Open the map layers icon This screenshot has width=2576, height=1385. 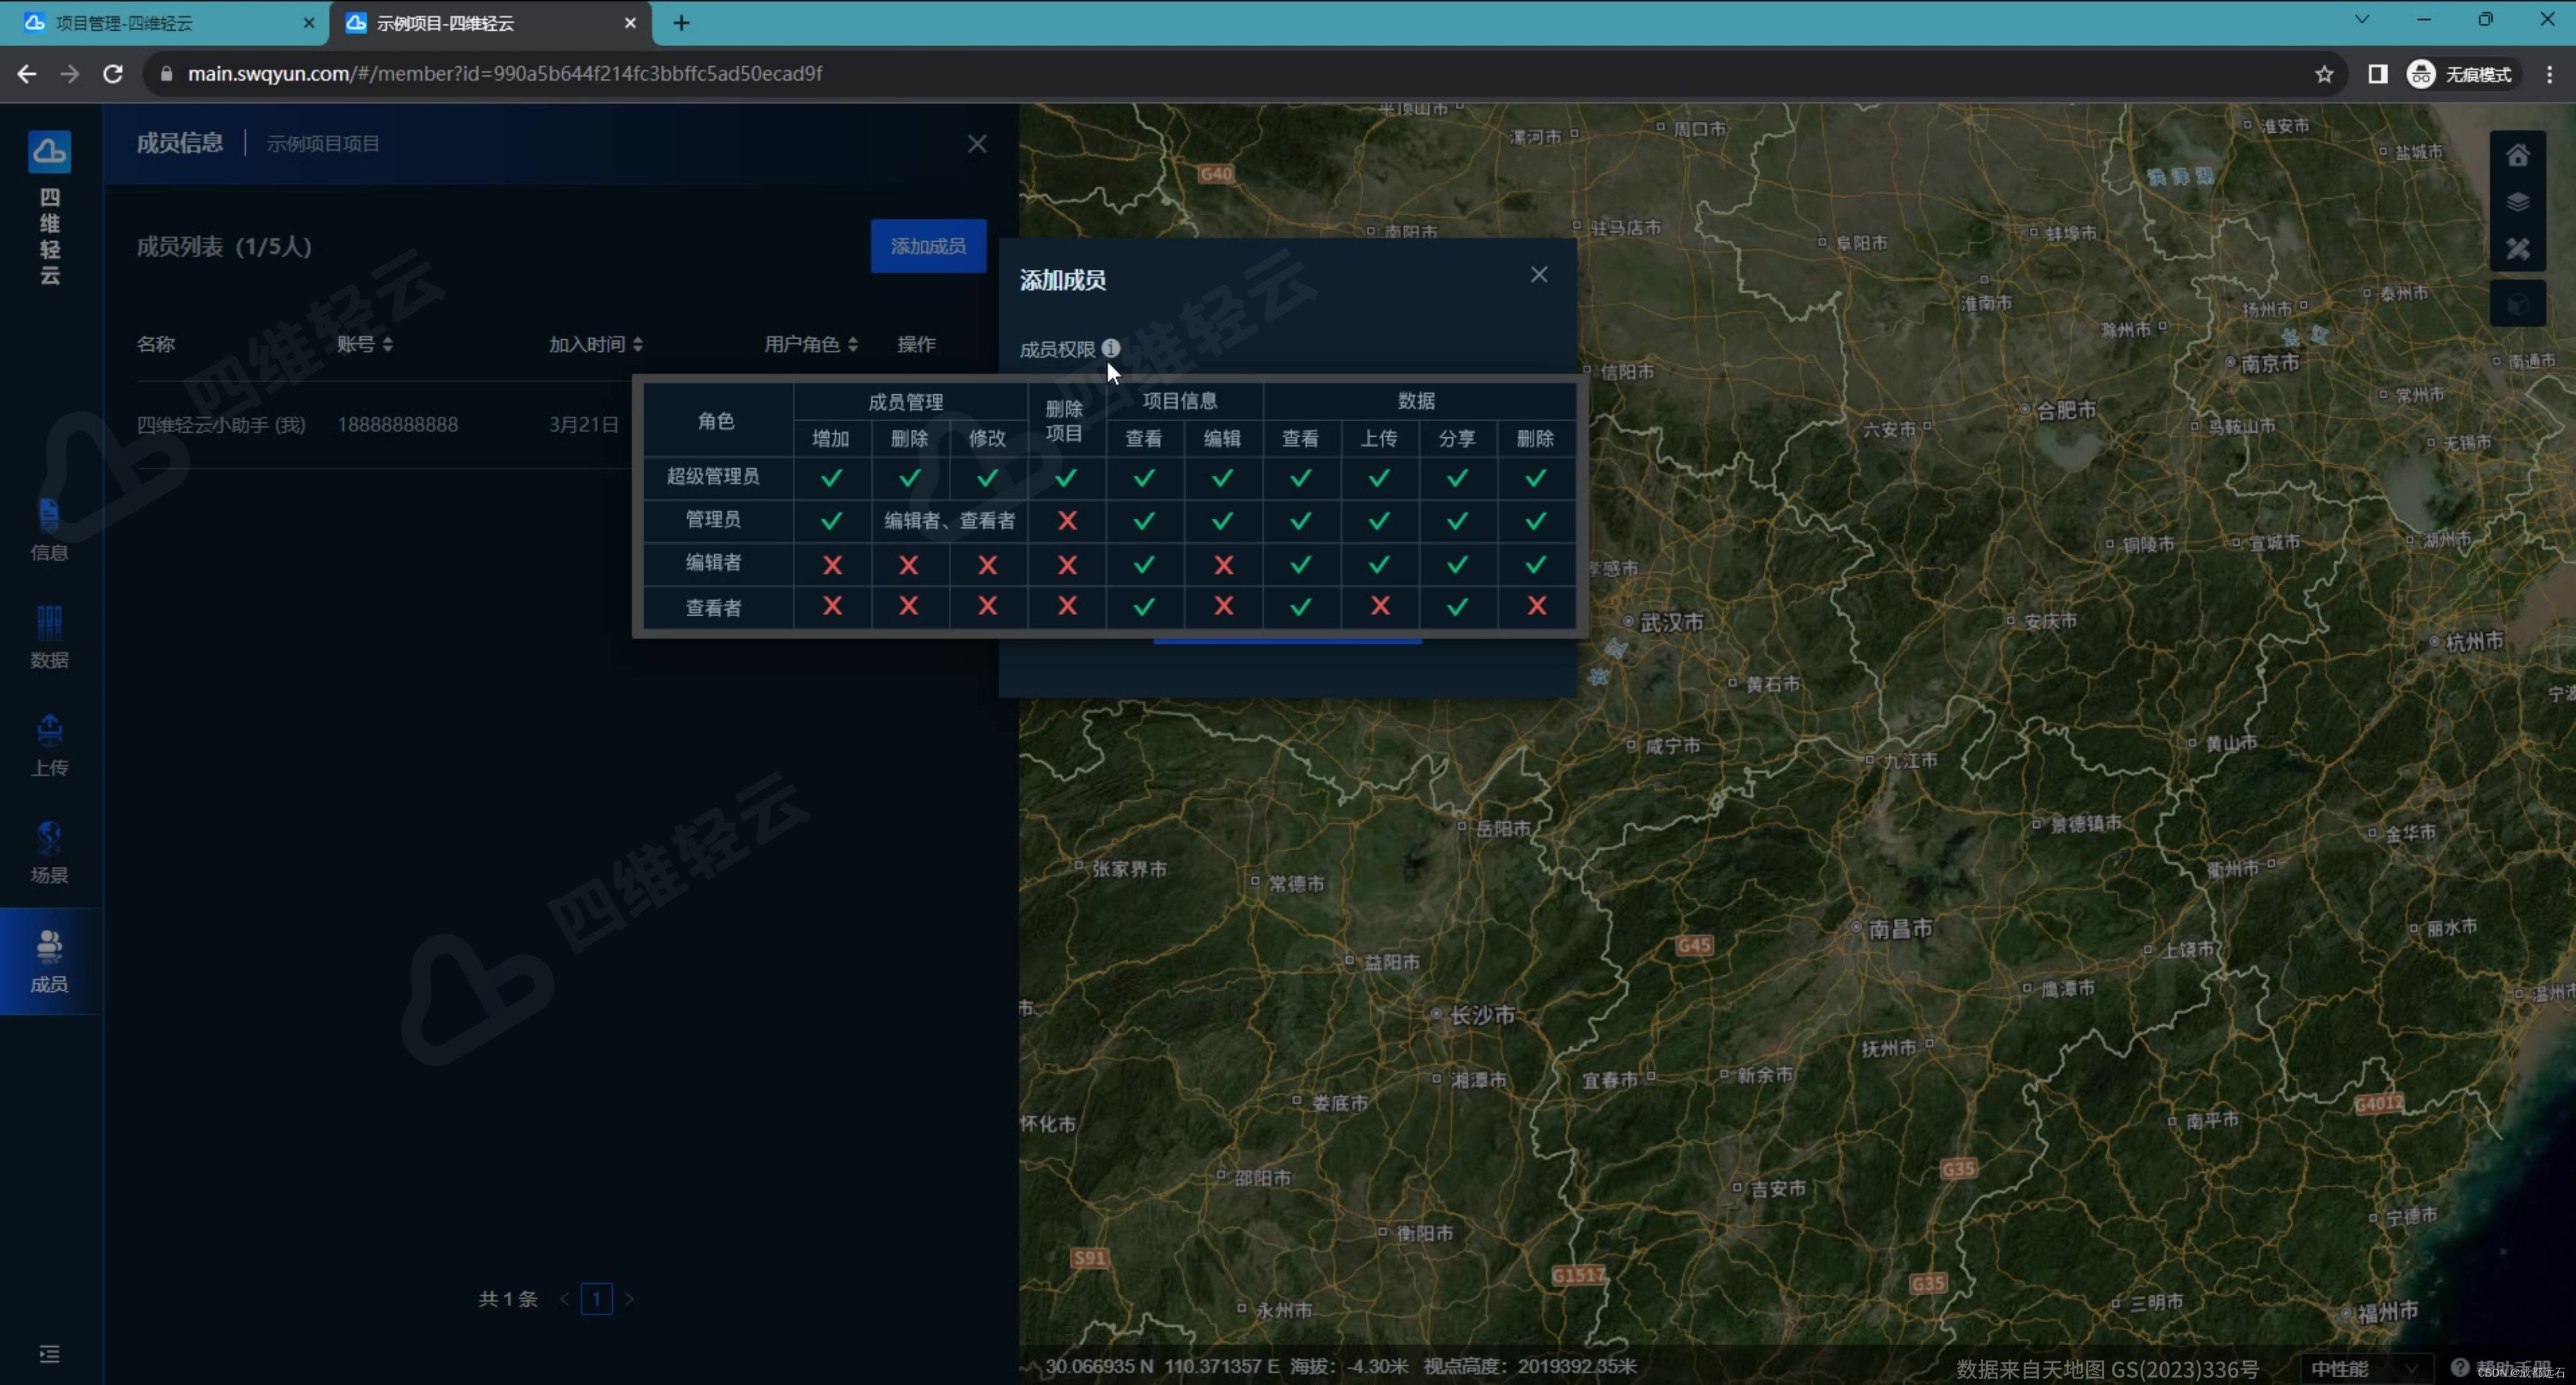point(2517,203)
